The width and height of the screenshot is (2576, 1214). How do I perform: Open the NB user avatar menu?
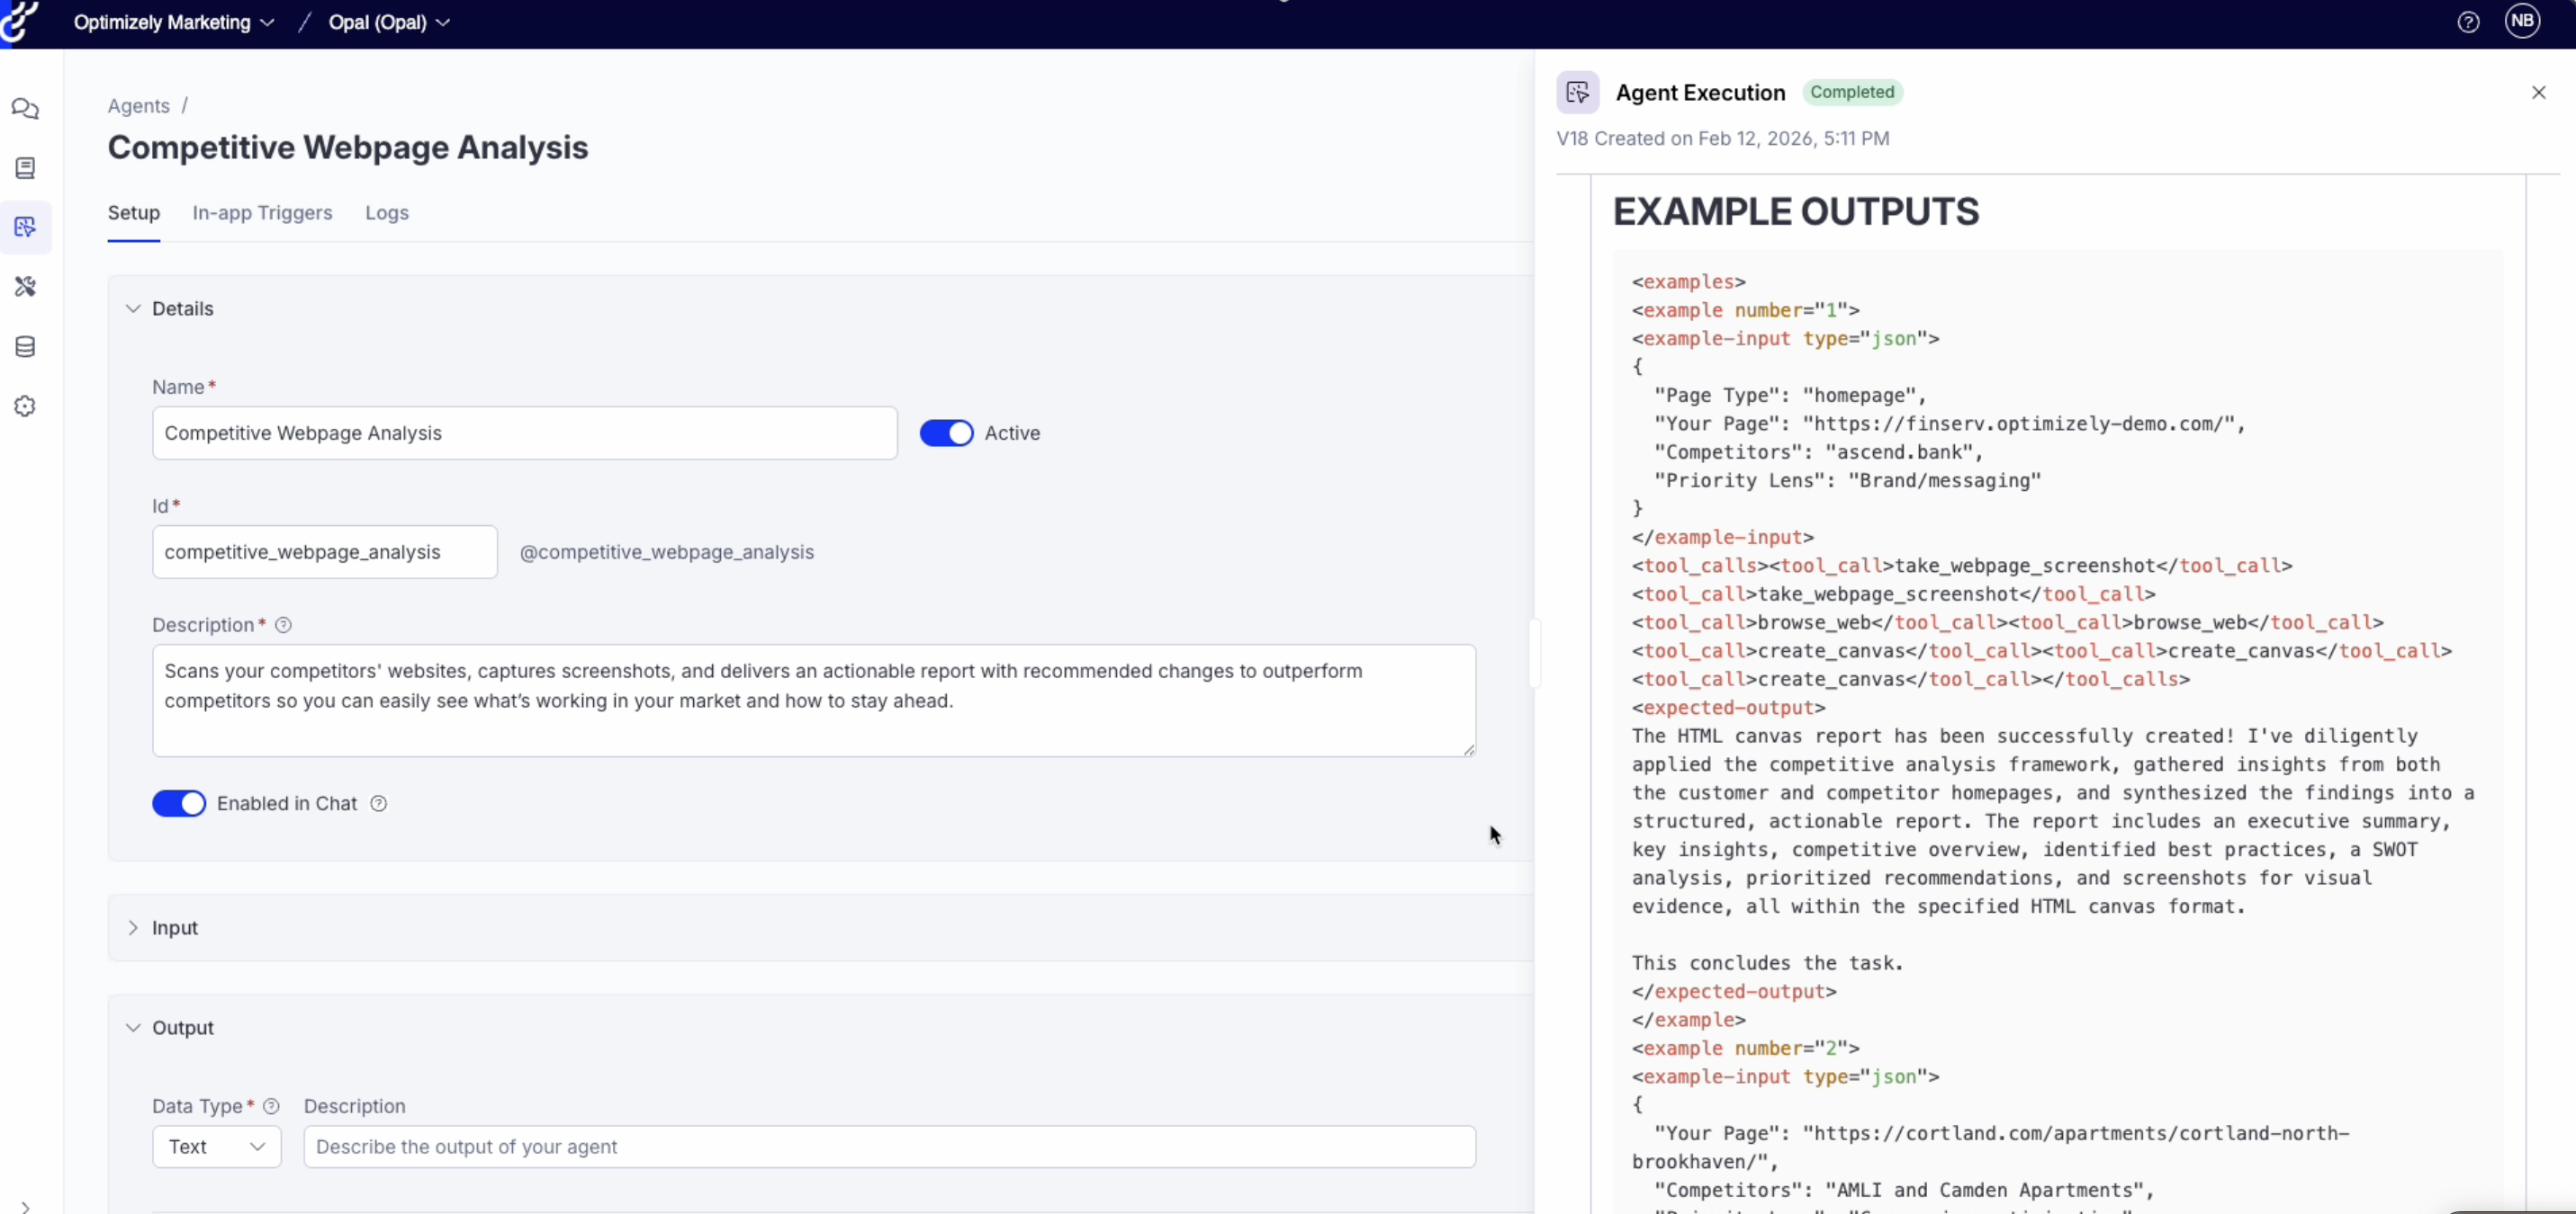click(2521, 21)
